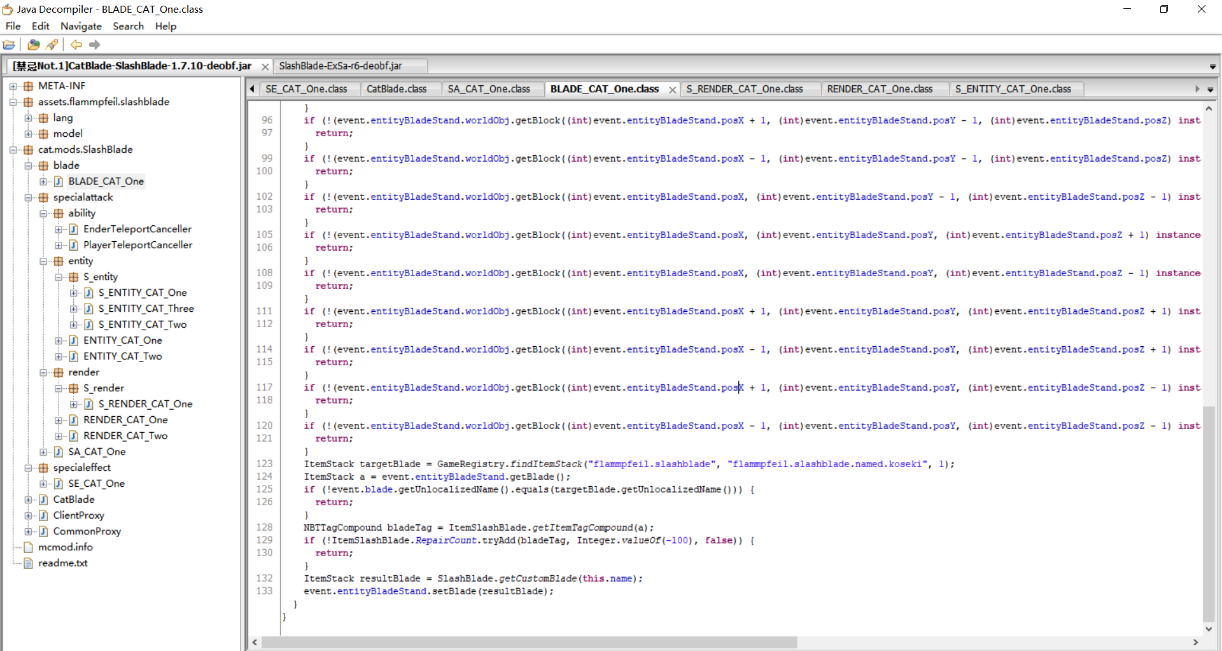This screenshot has width=1222, height=651.
Task: Click the Search toolbar icon
Action: [x=52, y=45]
